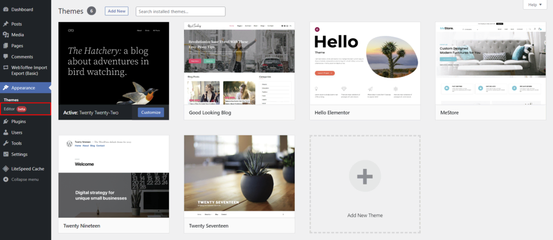This screenshot has height=240, width=553.
Task: Click the Dashboard gauge icon
Action: pyautogui.click(x=5, y=10)
